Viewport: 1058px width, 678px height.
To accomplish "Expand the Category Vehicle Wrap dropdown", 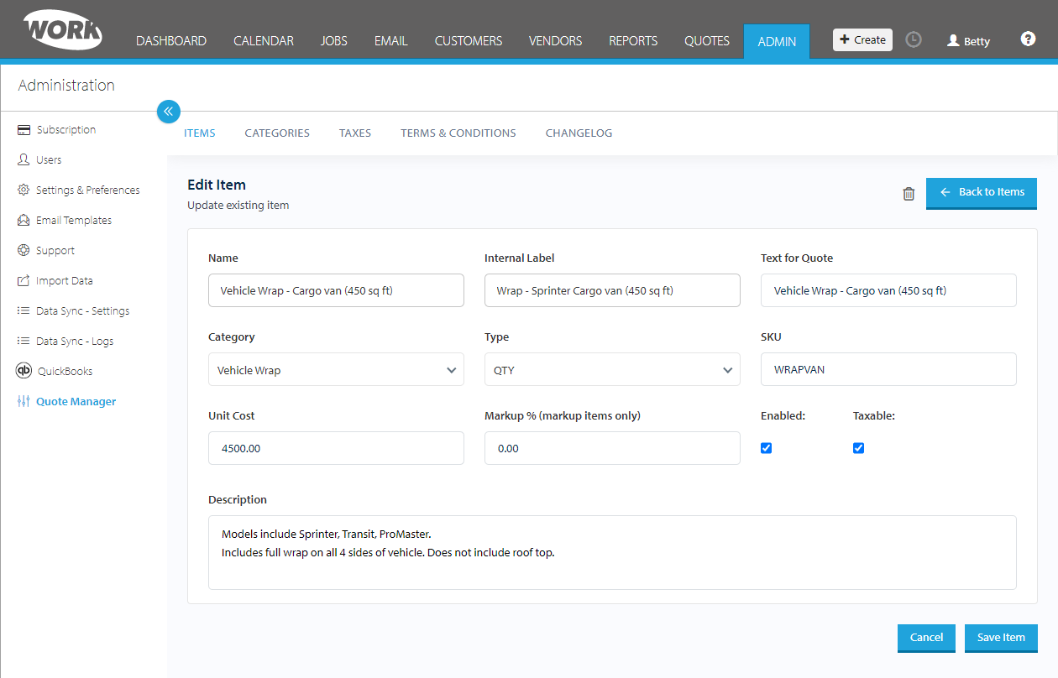I will point(336,369).
